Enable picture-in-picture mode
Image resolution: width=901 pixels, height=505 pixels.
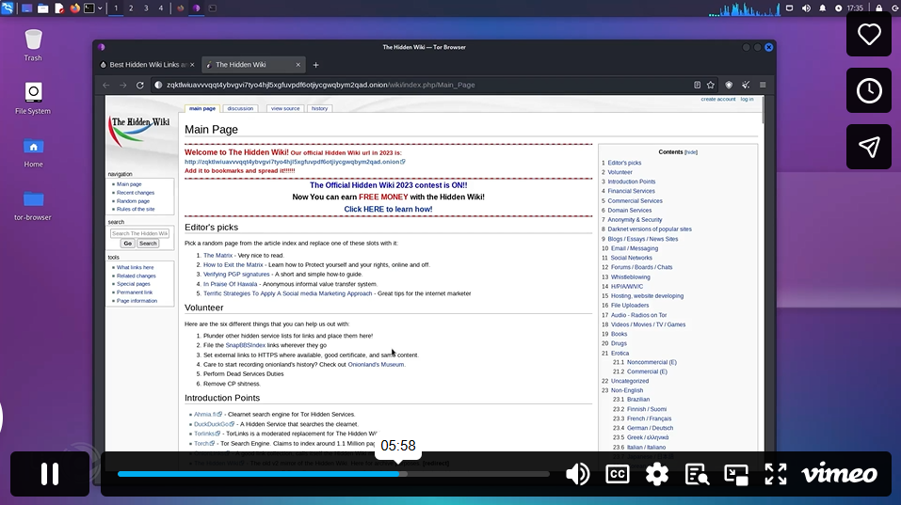(x=736, y=474)
